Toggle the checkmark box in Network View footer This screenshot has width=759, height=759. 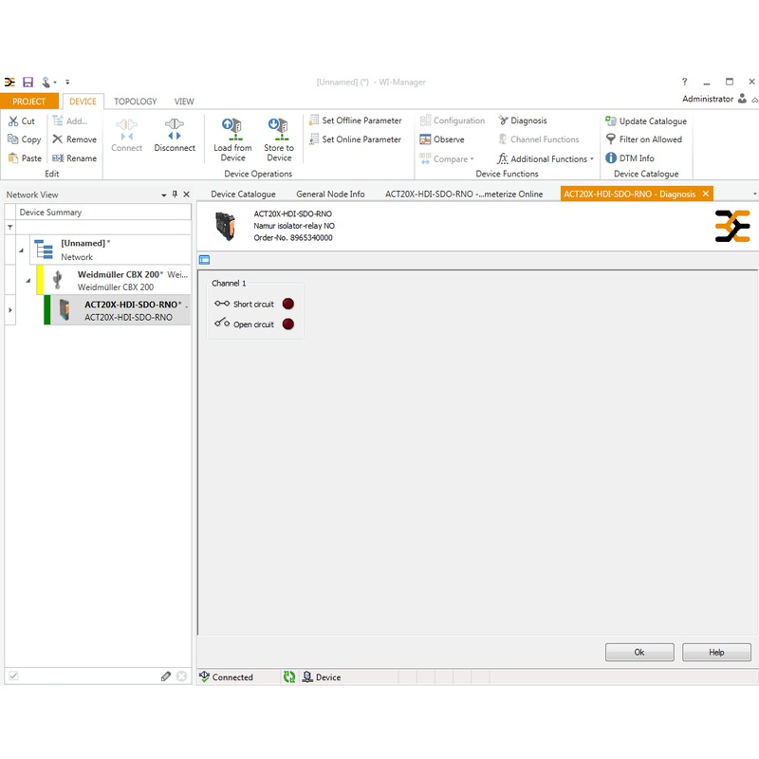[13, 676]
